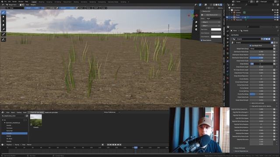Click the Weight Paint Group field
280x157 pixels.
261,49
